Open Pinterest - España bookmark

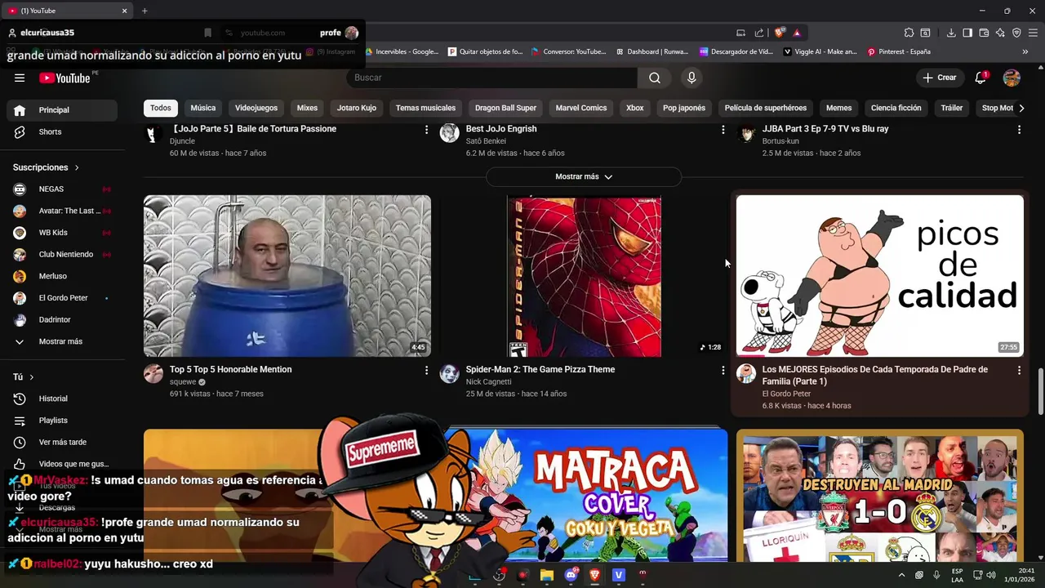click(x=899, y=51)
